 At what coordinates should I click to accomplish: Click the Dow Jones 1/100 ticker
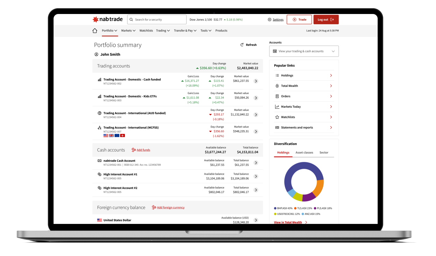[216, 20]
